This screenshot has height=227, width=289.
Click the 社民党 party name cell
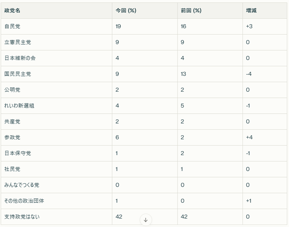click(56, 169)
